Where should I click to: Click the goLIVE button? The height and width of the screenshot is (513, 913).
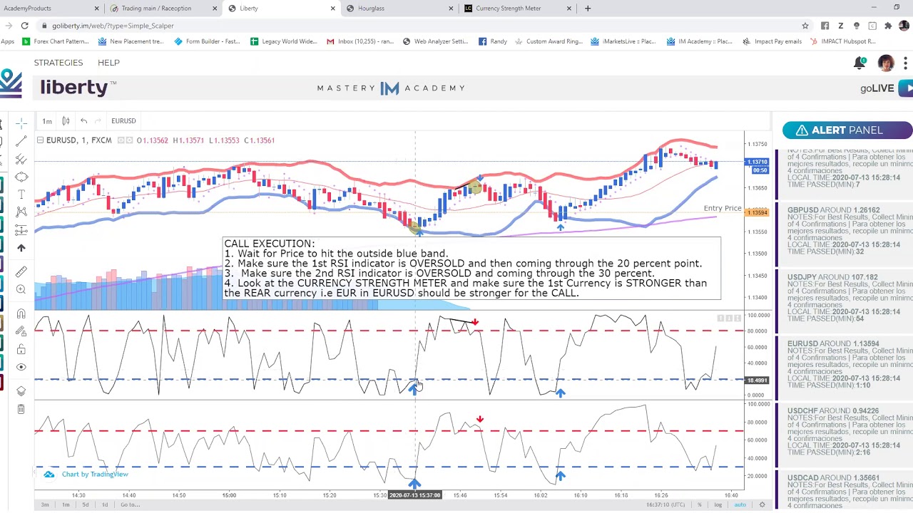[x=886, y=88]
